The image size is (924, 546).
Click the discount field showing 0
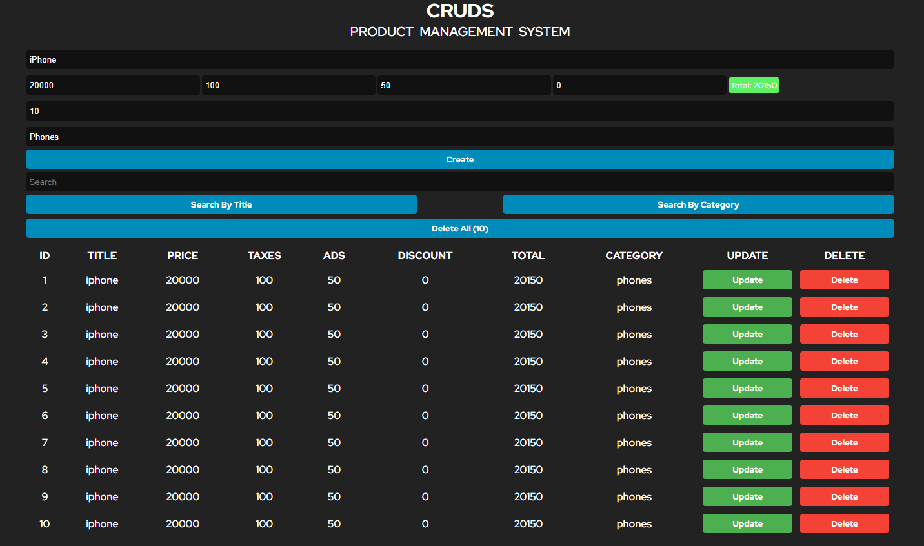tap(639, 84)
